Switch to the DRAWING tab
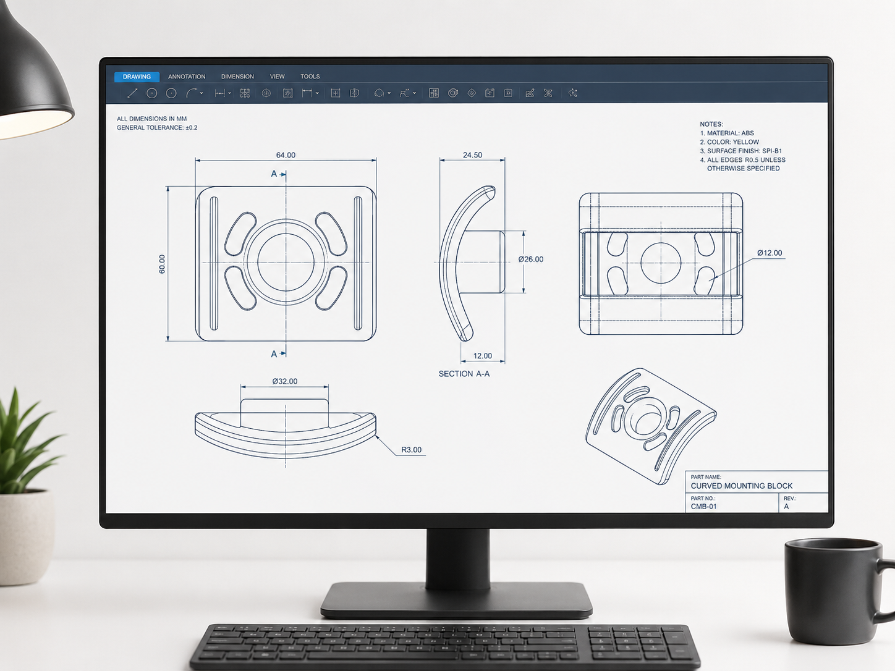The height and width of the screenshot is (671, 895). 137,77
